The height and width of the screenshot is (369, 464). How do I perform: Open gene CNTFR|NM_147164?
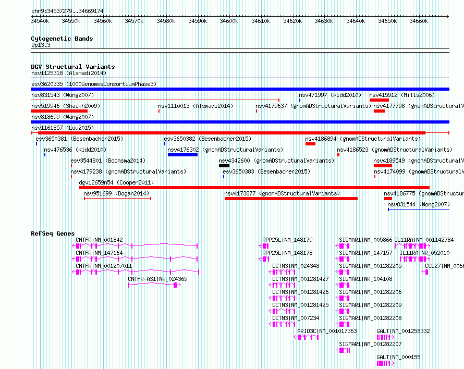(x=99, y=253)
